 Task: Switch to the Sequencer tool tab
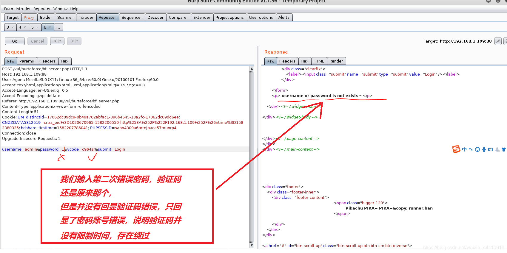[x=132, y=17]
